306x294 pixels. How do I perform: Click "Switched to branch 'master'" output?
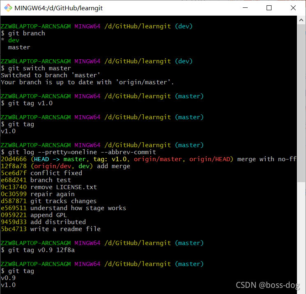click(x=51, y=75)
